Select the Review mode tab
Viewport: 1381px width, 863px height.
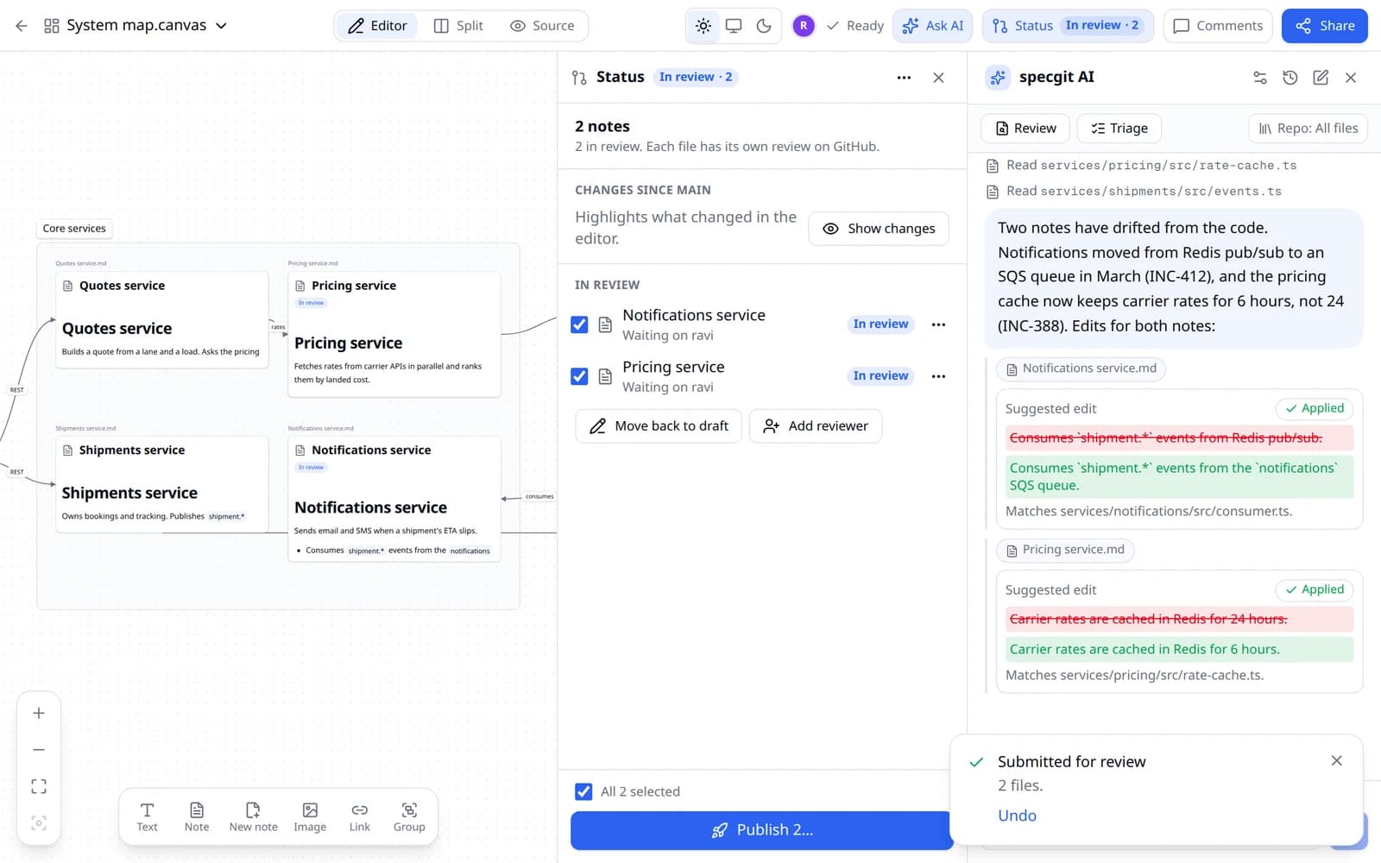[1025, 129]
